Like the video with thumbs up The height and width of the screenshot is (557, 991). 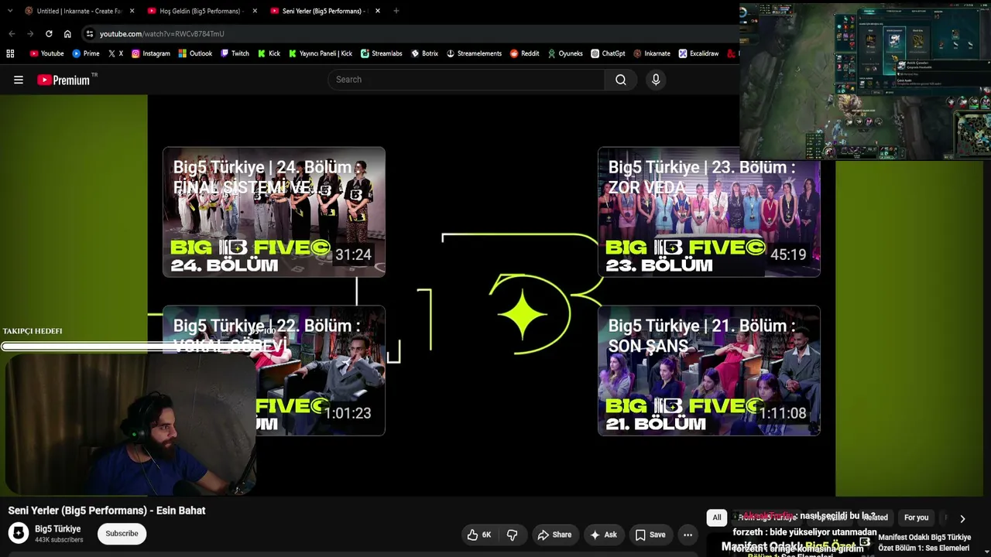(480, 535)
